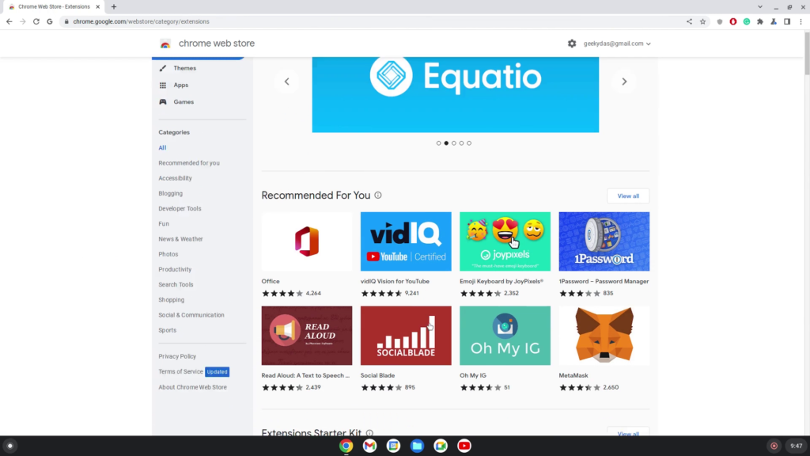Open the Social Blade extension card
The width and height of the screenshot is (810, 456).
point(406,349)
